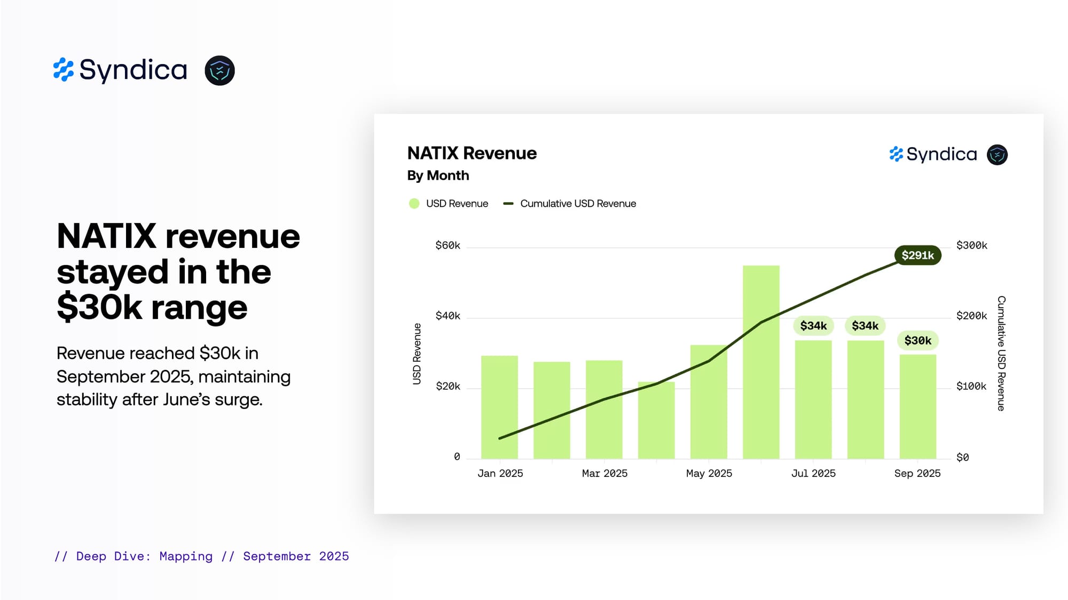Click the $291k cumulative value badge
The image size is (1068, 600).
coord(917,255)
